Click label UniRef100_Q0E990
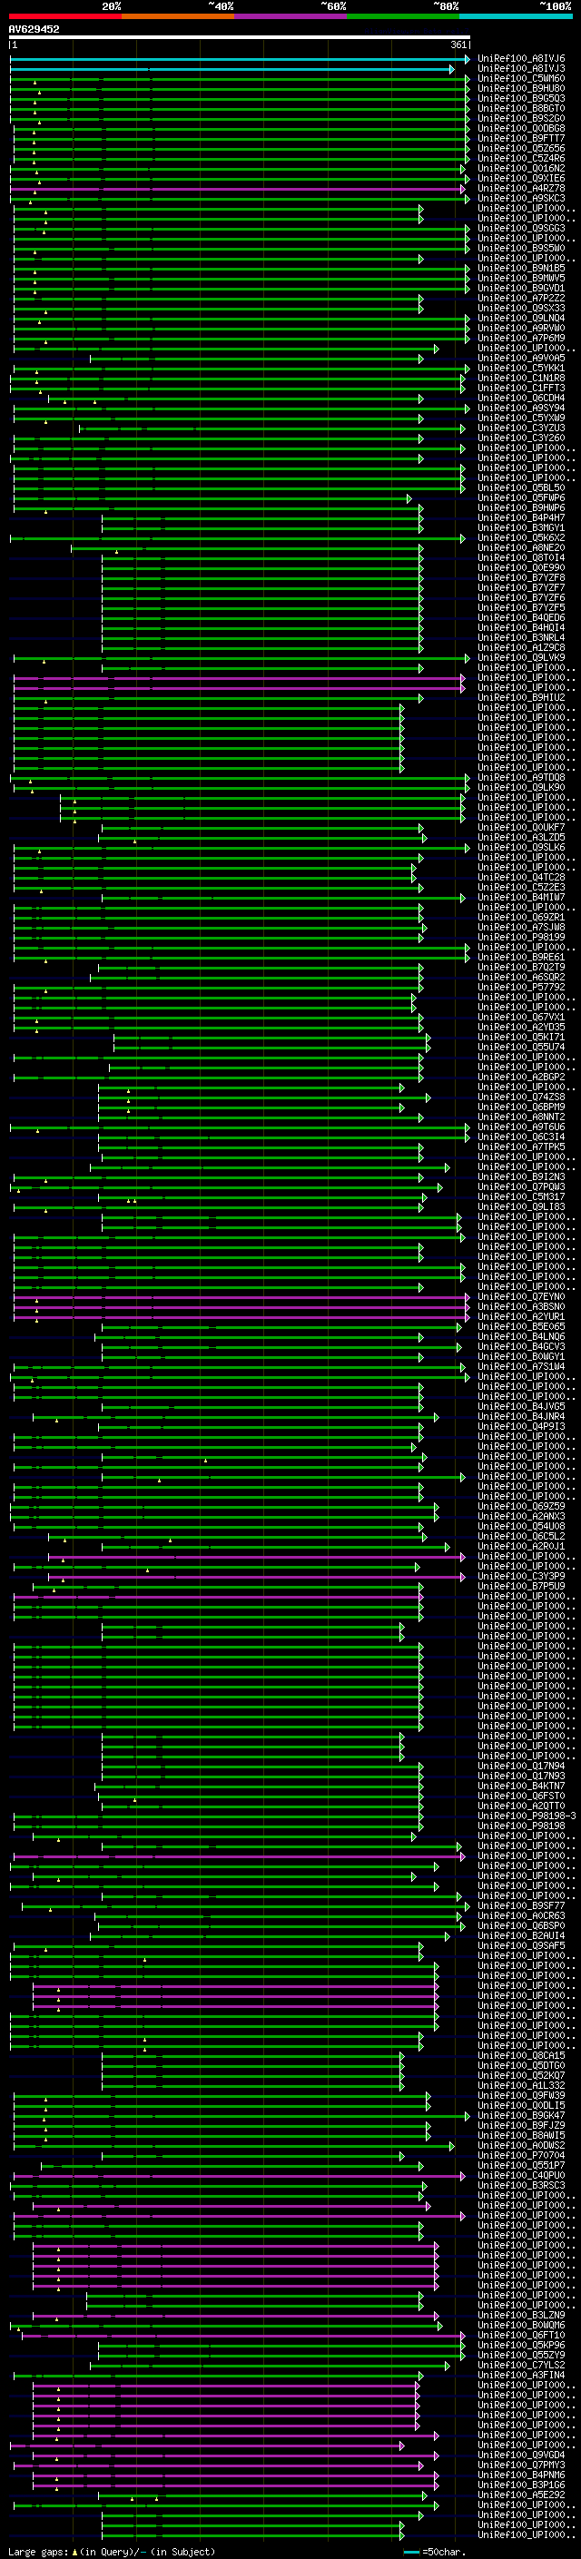581x2559 pixels. tap(521, 567)
